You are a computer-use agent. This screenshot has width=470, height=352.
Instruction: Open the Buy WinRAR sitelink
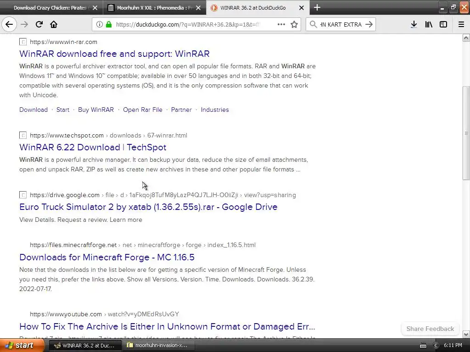pos(96,110)
